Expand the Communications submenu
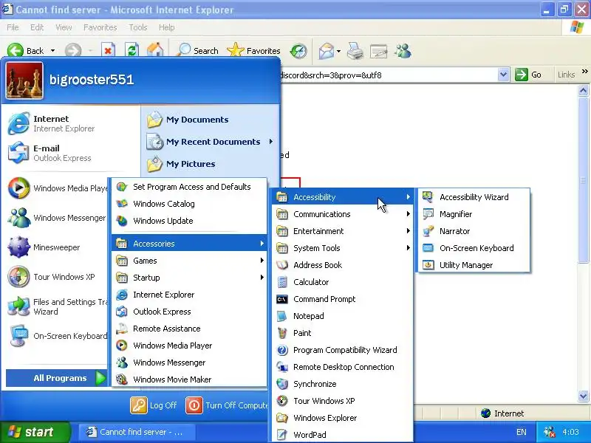 [x=343, y=214]
